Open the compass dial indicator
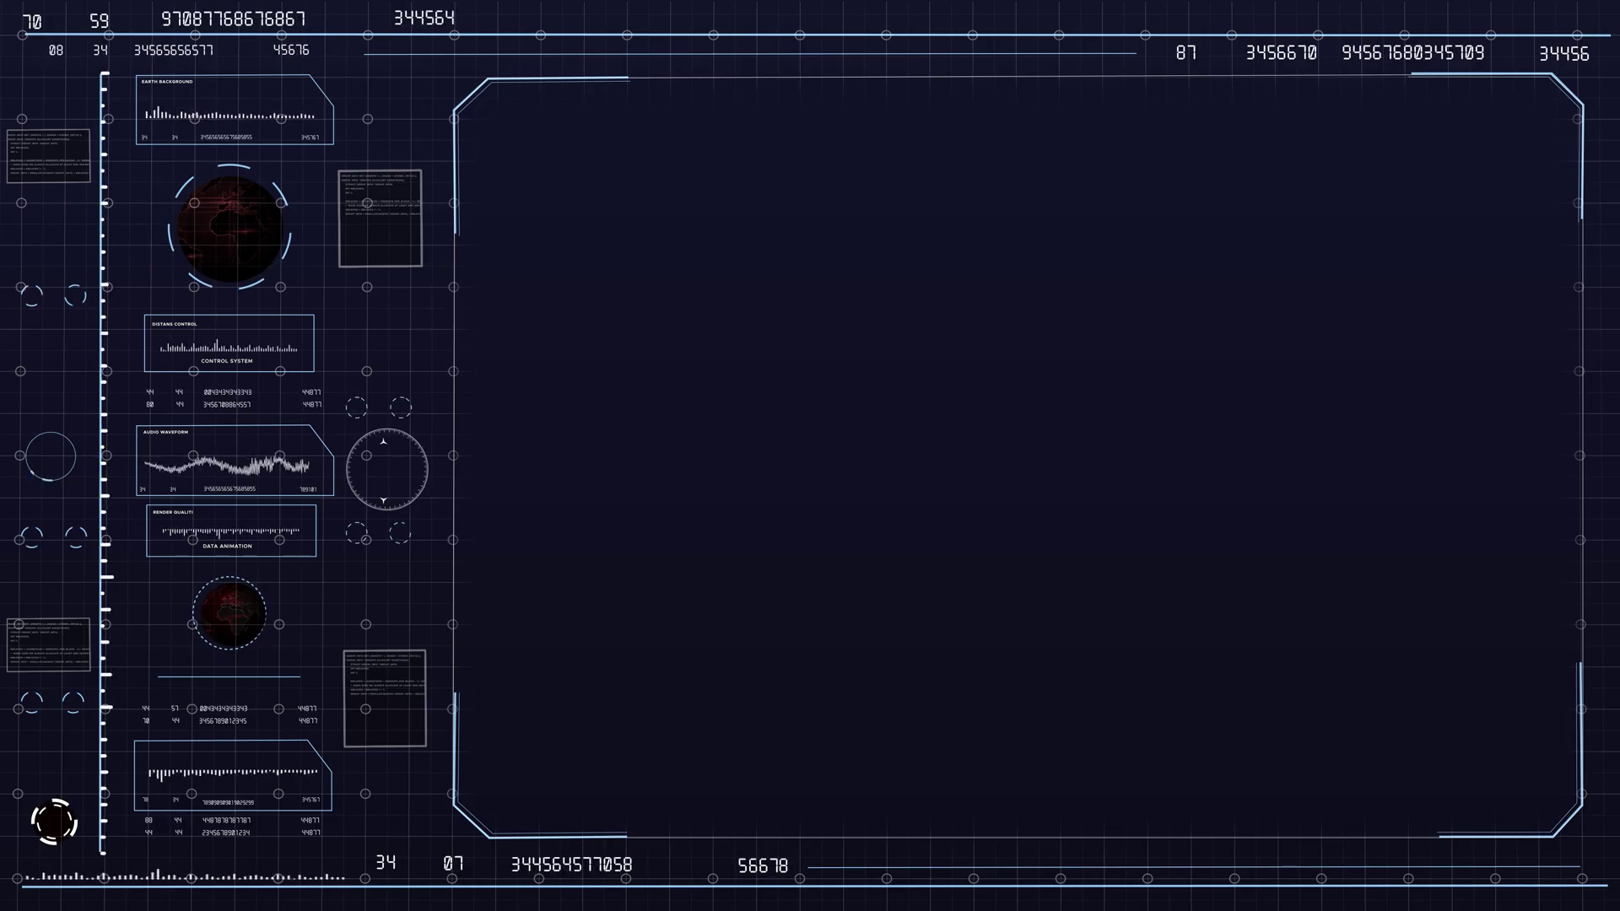The image size is (1620, 911). pyautogui.click(x=386, y=469)
